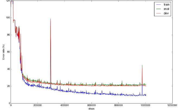Click the x-axis tick label 1200000
Image resolution: width=180 pixels, height=110 pixels.
click(172, 105)
